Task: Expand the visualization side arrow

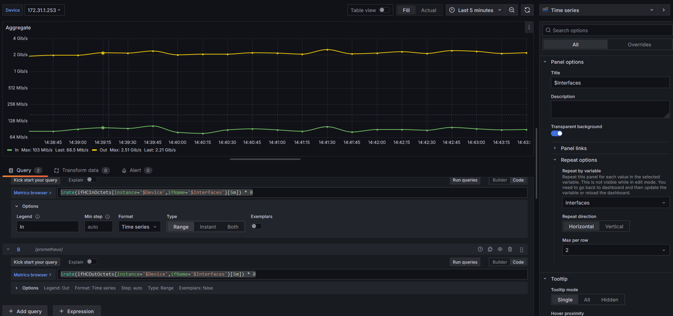Action: (664, 10)
